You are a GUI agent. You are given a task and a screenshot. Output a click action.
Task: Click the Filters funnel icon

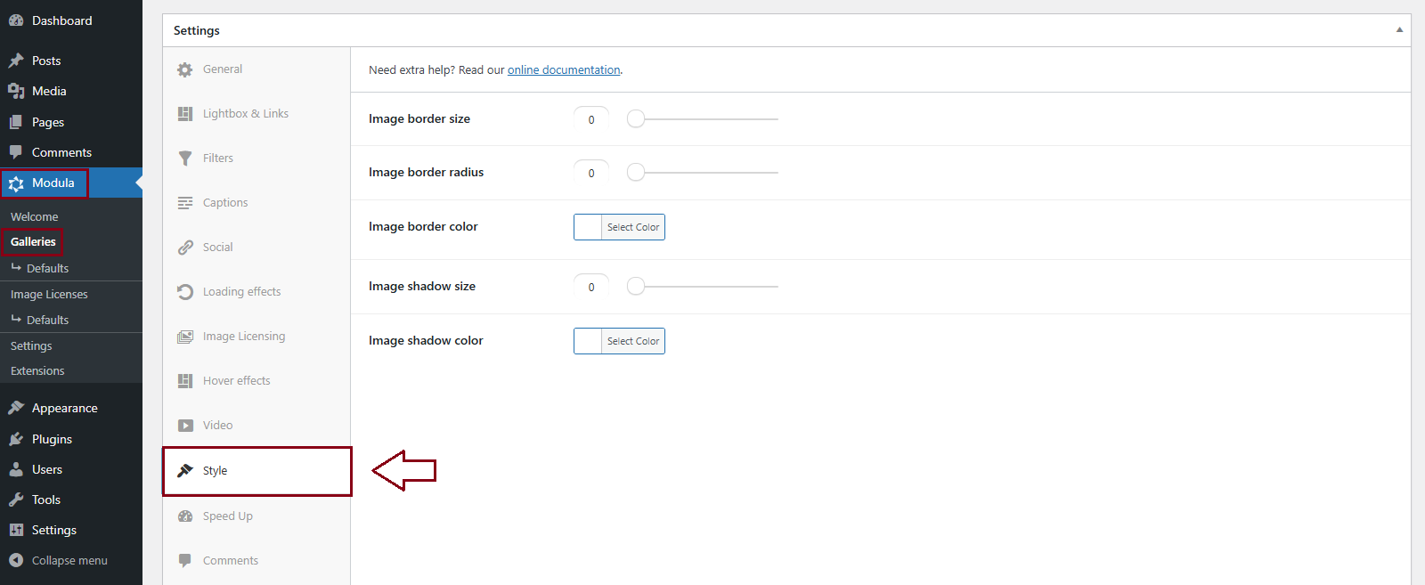click(x=185, y=158)
